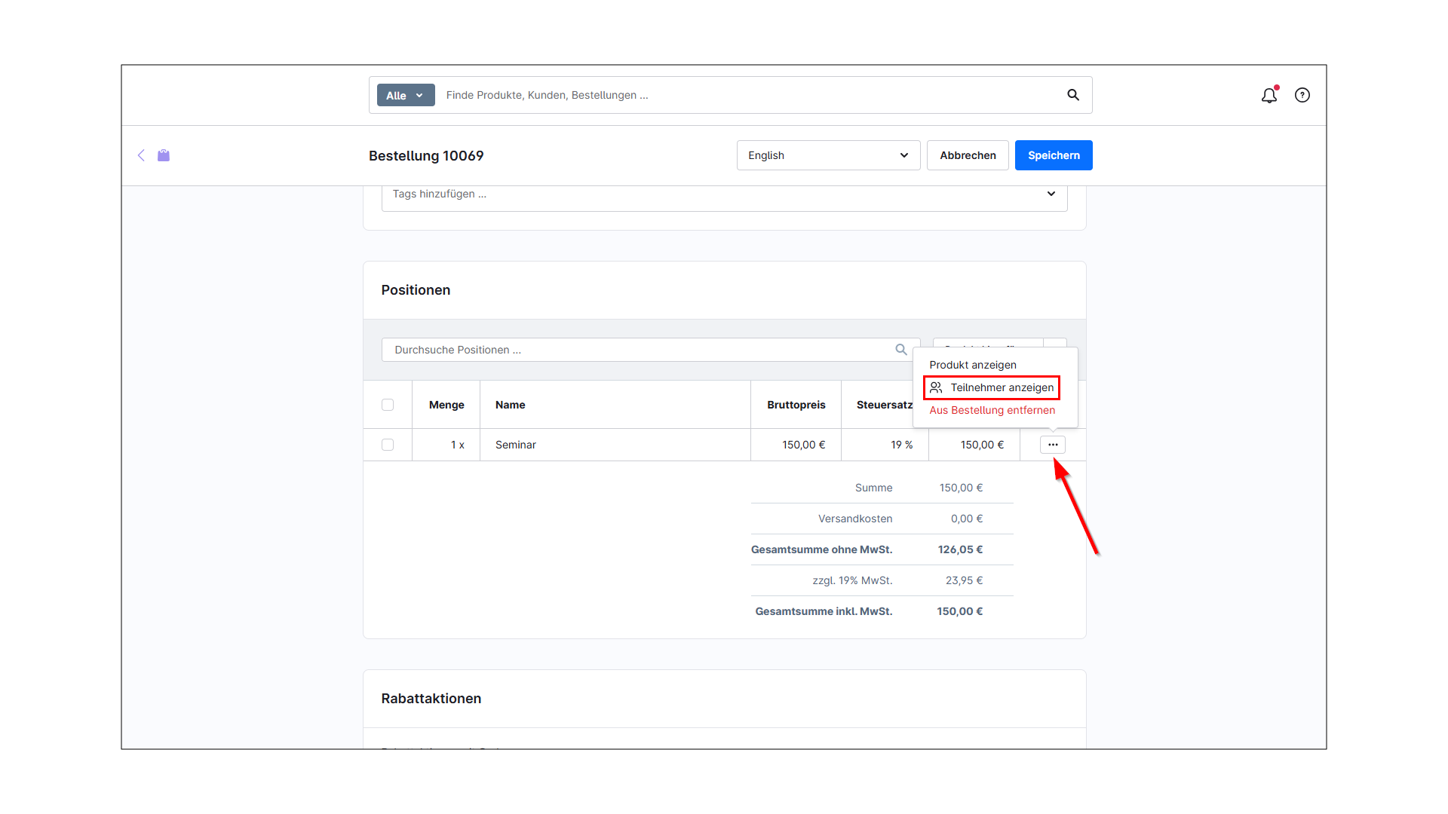Choose Aus Bestellung entfernen menu entry

tap(992, 410)
